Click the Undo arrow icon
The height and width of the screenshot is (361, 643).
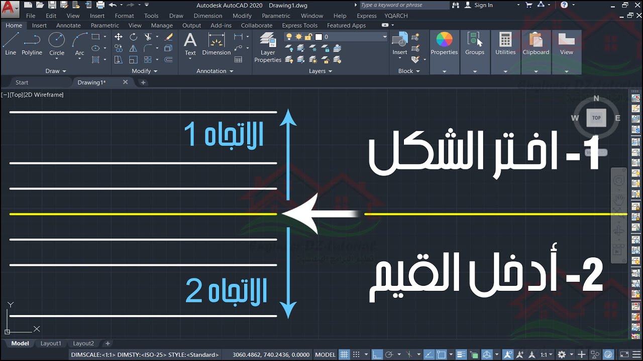click(x=113, y=5)
